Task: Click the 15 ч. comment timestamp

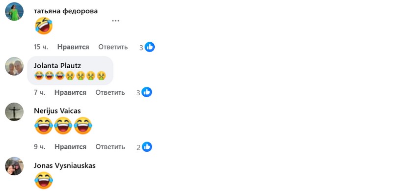Action: pos(41,47)
